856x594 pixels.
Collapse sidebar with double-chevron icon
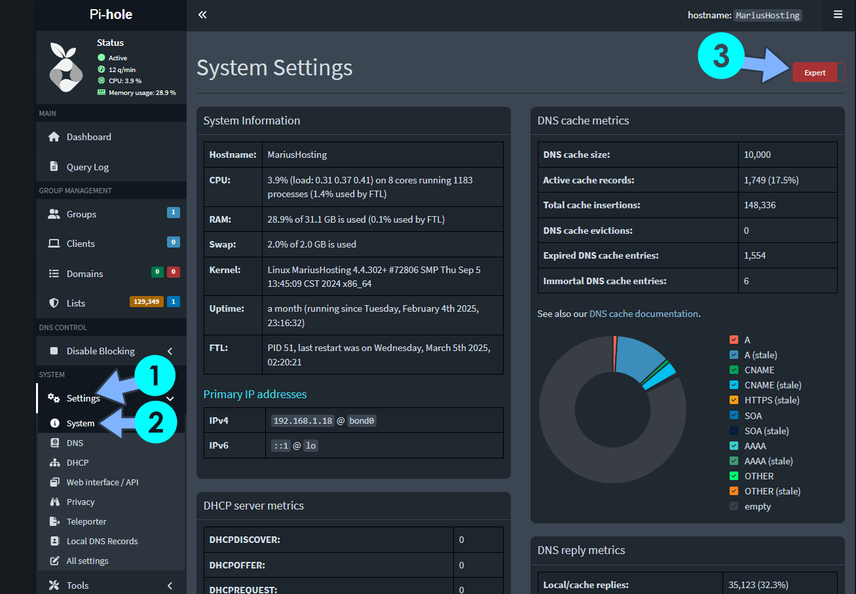pyautogui.click(x=202, y=14)
